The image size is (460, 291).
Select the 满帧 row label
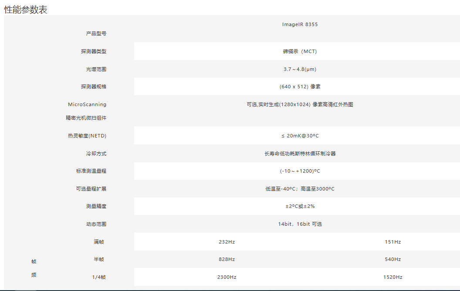coord(99,242)
